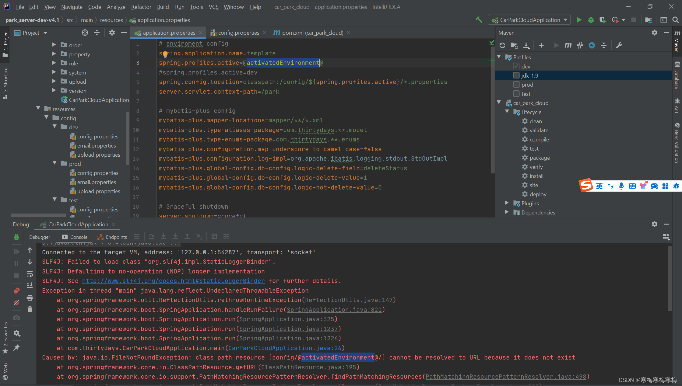This screenshot has width=682, height=386.
Task: Select the Skip Tests icon in Maven toolbar
Action: [x=580, y=45]
